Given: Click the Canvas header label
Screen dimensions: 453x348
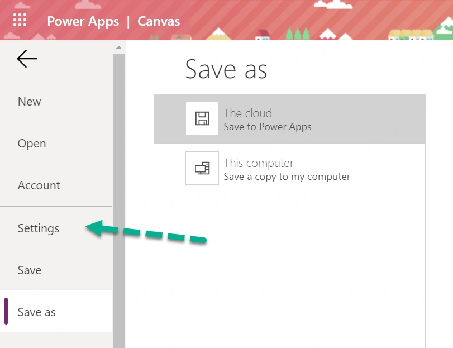Looking at the screenshot, I should 159,21.
